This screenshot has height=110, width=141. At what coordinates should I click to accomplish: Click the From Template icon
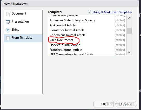8,38
